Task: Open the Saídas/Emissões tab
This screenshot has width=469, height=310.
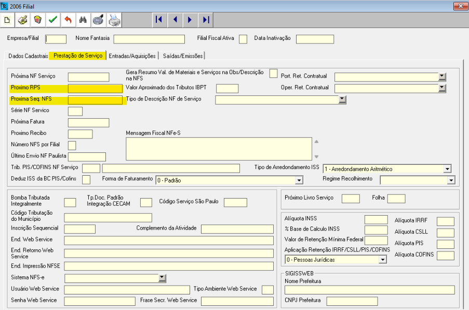Action: pyautogui.click(x=183, y=55)
